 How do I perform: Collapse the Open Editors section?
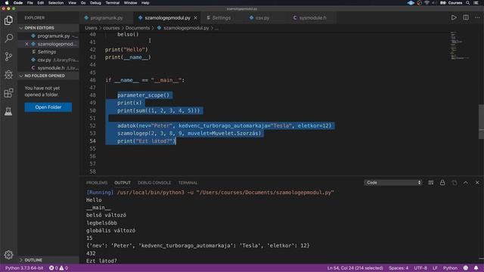(48, 28)
